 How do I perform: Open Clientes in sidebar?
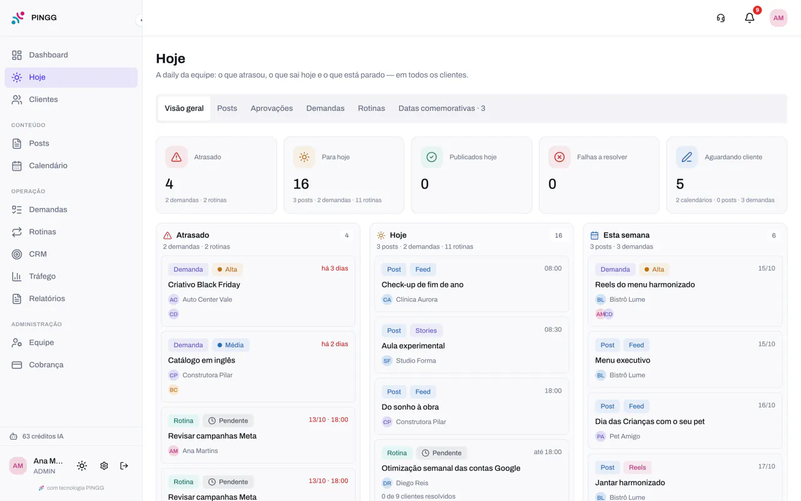pos(71,100)
